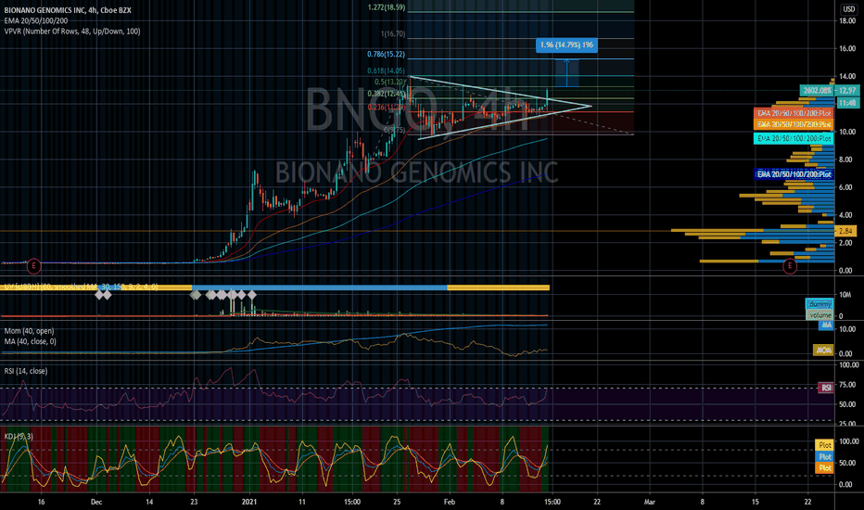Click the USD currency label
The height and width of the screenshot is (510, 864).
848,9
